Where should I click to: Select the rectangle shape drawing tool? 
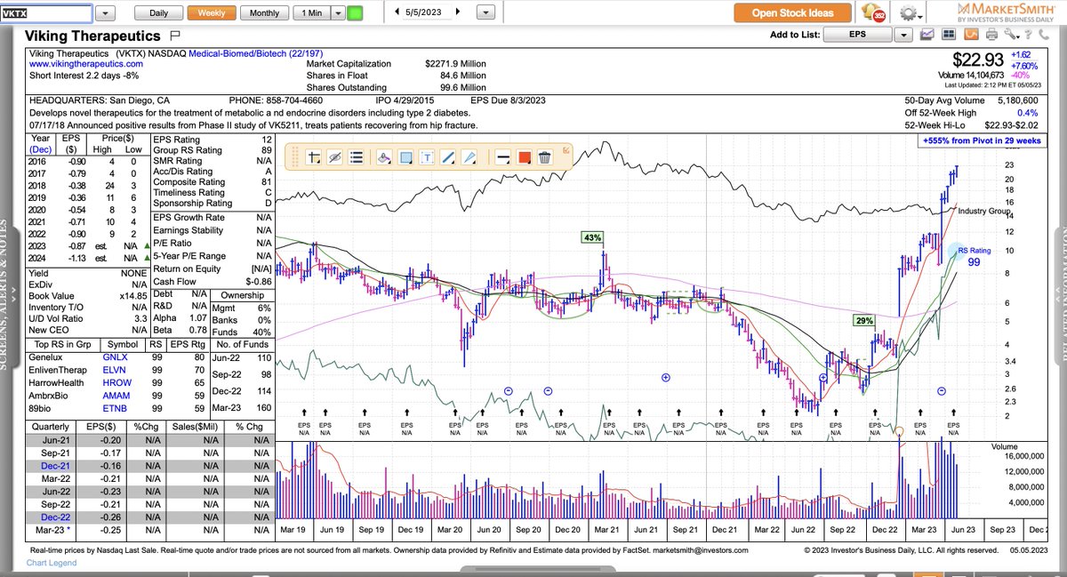click(405, 157)
